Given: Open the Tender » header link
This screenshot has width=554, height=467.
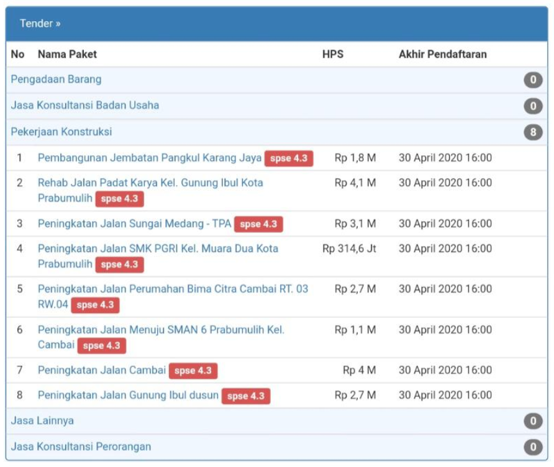Looking at the screenshot, I should [40, 24].
